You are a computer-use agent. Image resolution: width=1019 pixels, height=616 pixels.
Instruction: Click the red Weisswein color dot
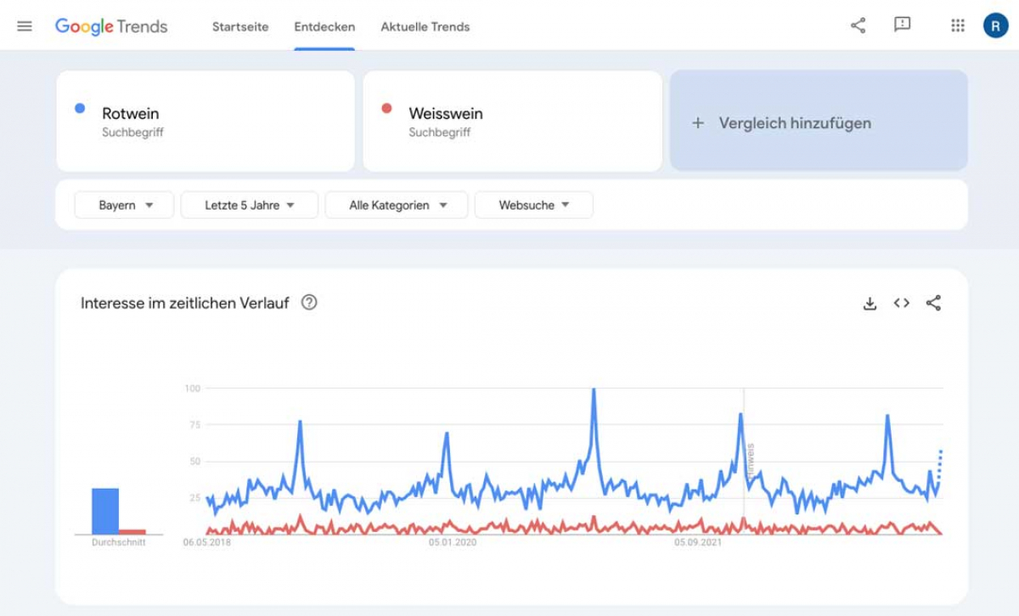pyautogui.click(x=386, y=109)
